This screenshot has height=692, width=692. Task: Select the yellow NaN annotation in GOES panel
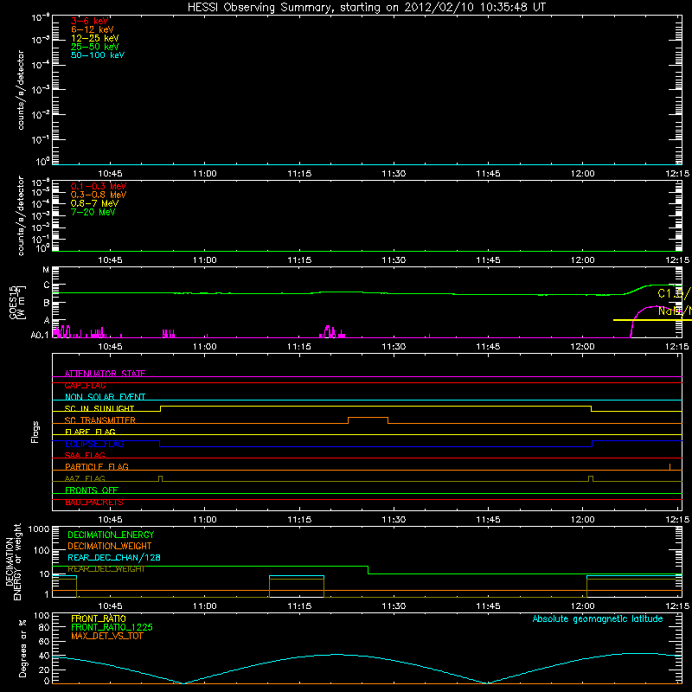point(675,311)
